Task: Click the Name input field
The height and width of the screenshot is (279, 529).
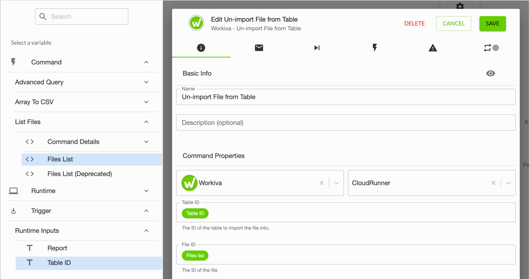Action: point(346,97)
